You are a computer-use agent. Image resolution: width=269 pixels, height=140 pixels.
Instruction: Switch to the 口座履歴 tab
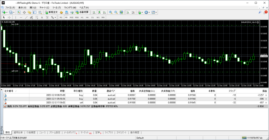(x=31, y=132)
